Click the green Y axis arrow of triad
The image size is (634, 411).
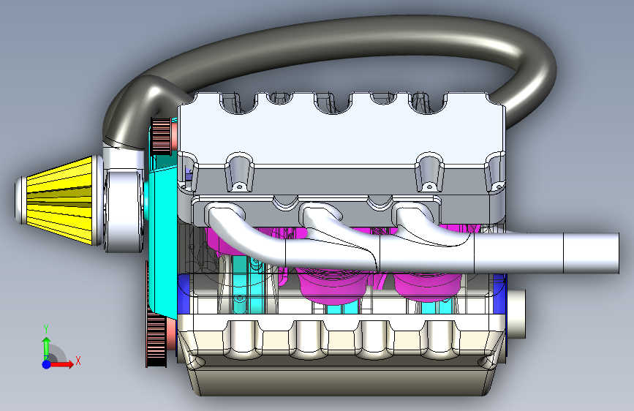pyautogui.click(x=46, y=347)
